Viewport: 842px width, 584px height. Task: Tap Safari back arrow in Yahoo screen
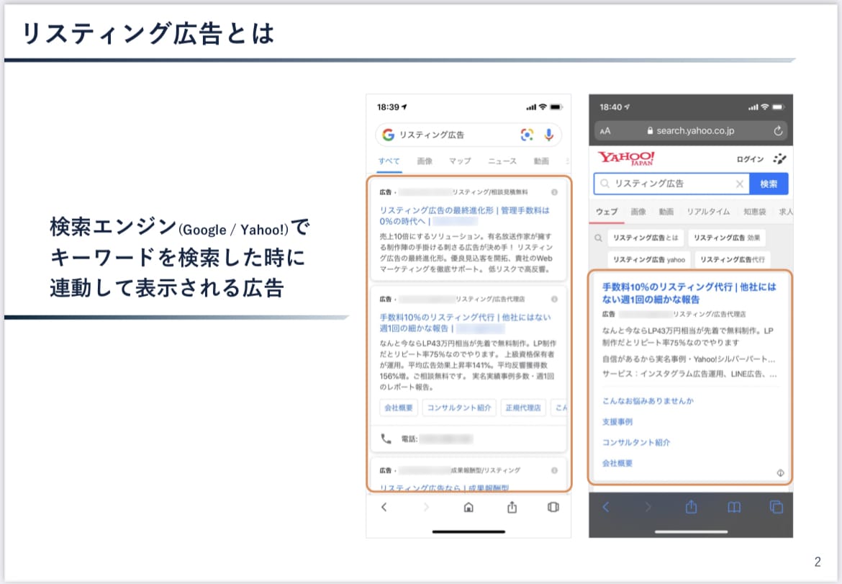606,507
